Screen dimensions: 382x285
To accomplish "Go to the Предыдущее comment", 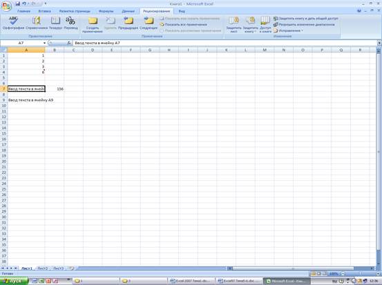I will pos(128,23).
